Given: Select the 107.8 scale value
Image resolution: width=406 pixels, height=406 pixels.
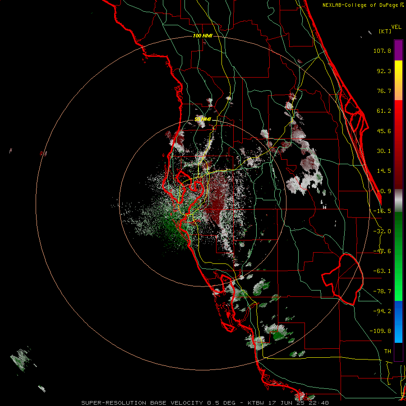Looking at the screenshot, I should tap(382, 51).
